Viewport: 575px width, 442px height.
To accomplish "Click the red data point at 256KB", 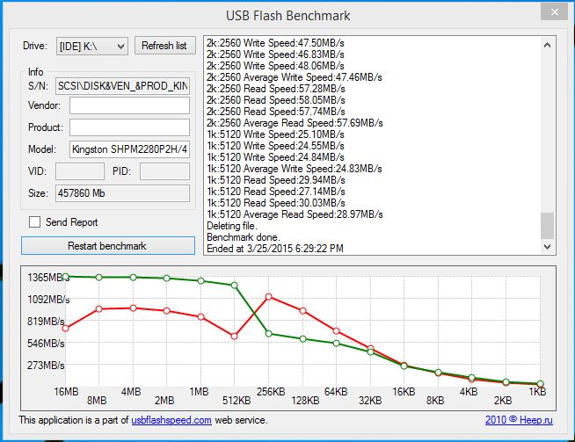I will (269, 296).
